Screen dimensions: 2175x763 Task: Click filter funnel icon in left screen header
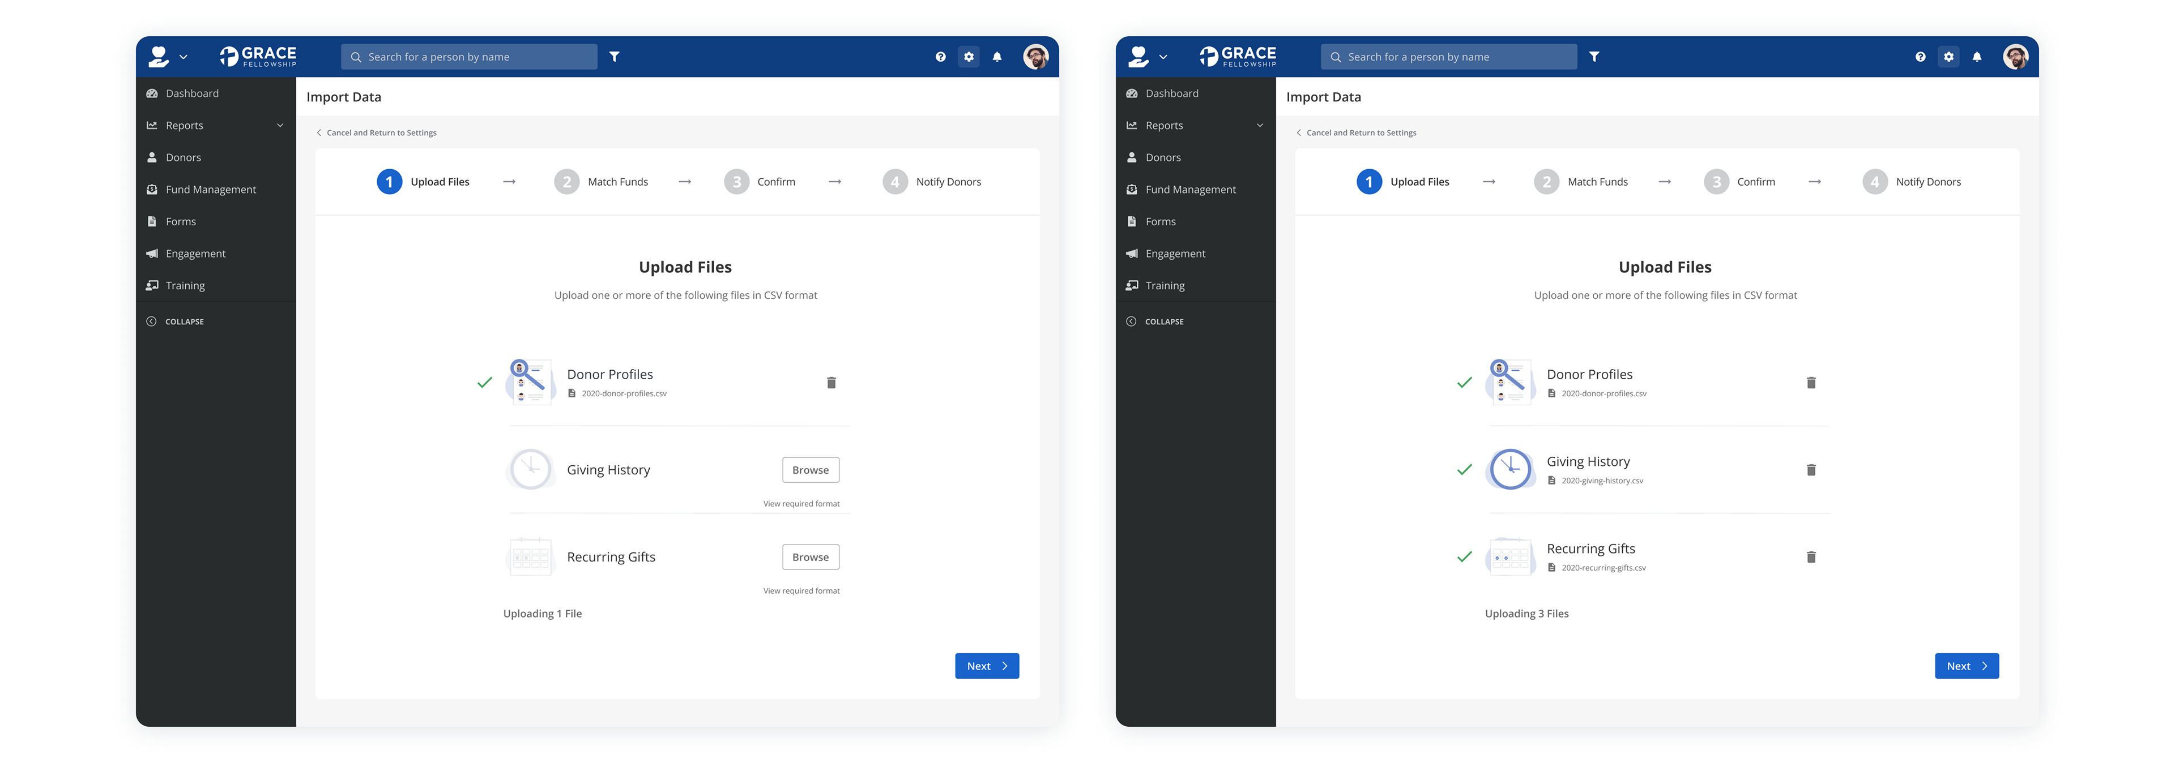coord(615,57)
